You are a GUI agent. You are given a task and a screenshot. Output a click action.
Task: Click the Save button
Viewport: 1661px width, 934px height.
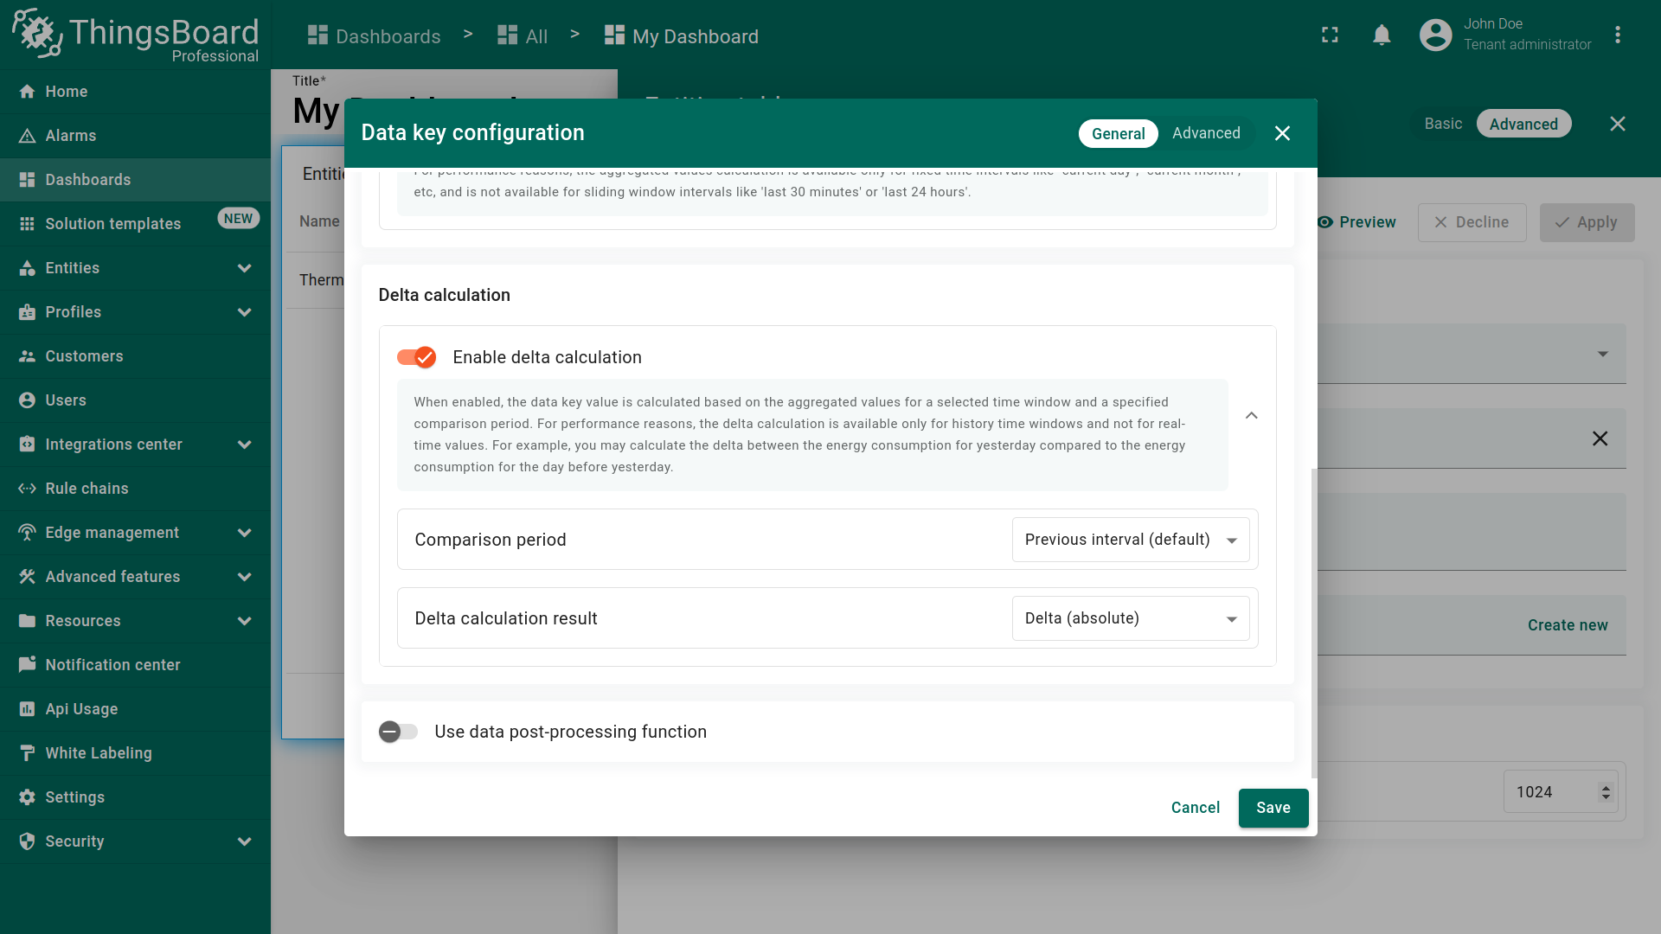[x=1273, y=808]
